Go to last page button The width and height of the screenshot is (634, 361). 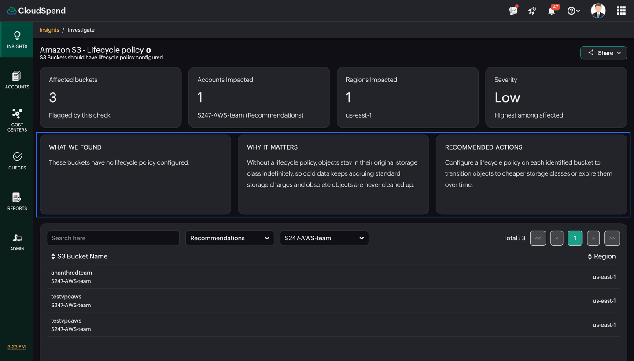612,238
